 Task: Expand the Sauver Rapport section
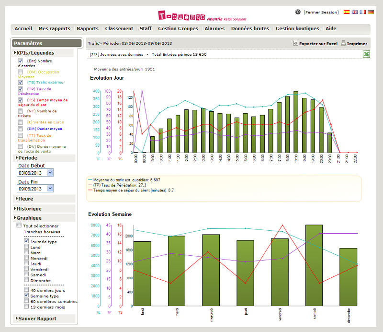coord(37,319)
